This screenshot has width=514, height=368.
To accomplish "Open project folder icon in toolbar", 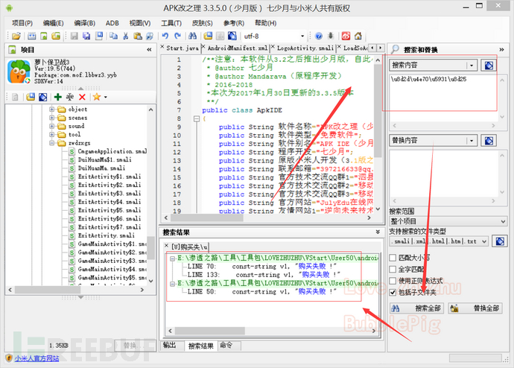I will pos(16,36).
